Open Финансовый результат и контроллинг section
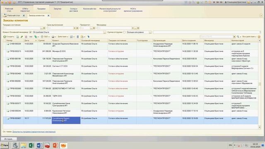265x149 pixels. click(x=110, y=10)
